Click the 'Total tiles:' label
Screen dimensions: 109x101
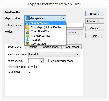(x=14, y=72)
